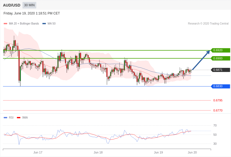Click the MA 50 legend swatch
Viewport: 231px width, 157px height.
[44, 24]
